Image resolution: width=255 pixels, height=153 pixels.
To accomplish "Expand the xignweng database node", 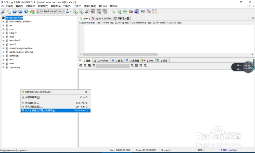I will click(3, 67).
